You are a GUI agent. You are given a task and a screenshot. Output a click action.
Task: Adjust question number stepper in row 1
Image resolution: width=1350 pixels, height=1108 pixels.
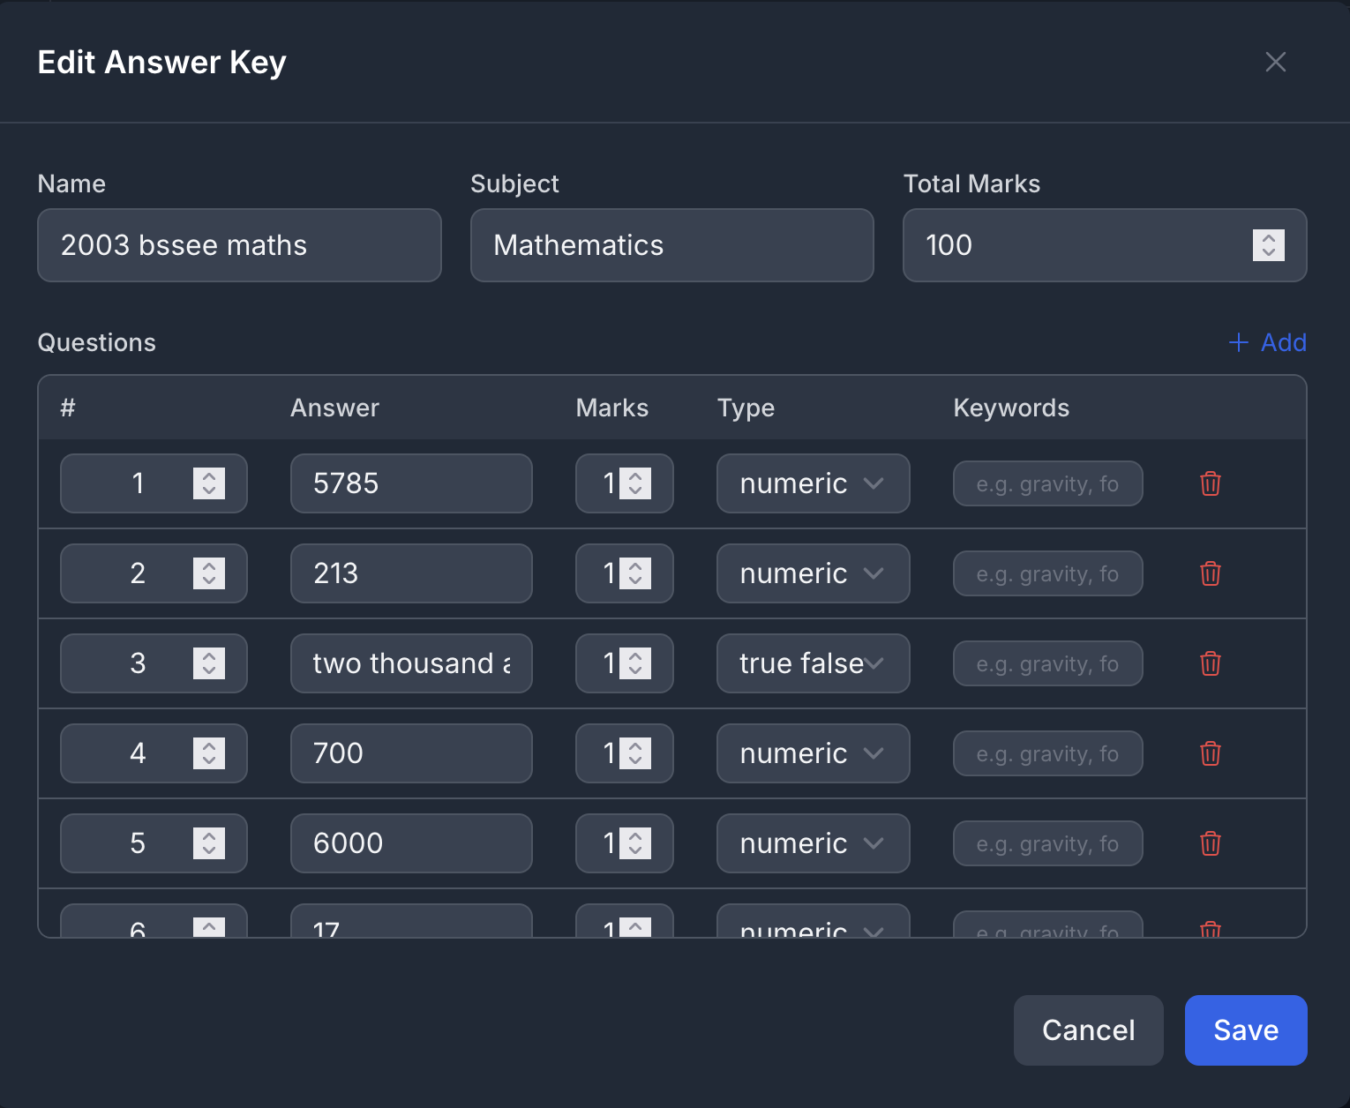(209, 483)
